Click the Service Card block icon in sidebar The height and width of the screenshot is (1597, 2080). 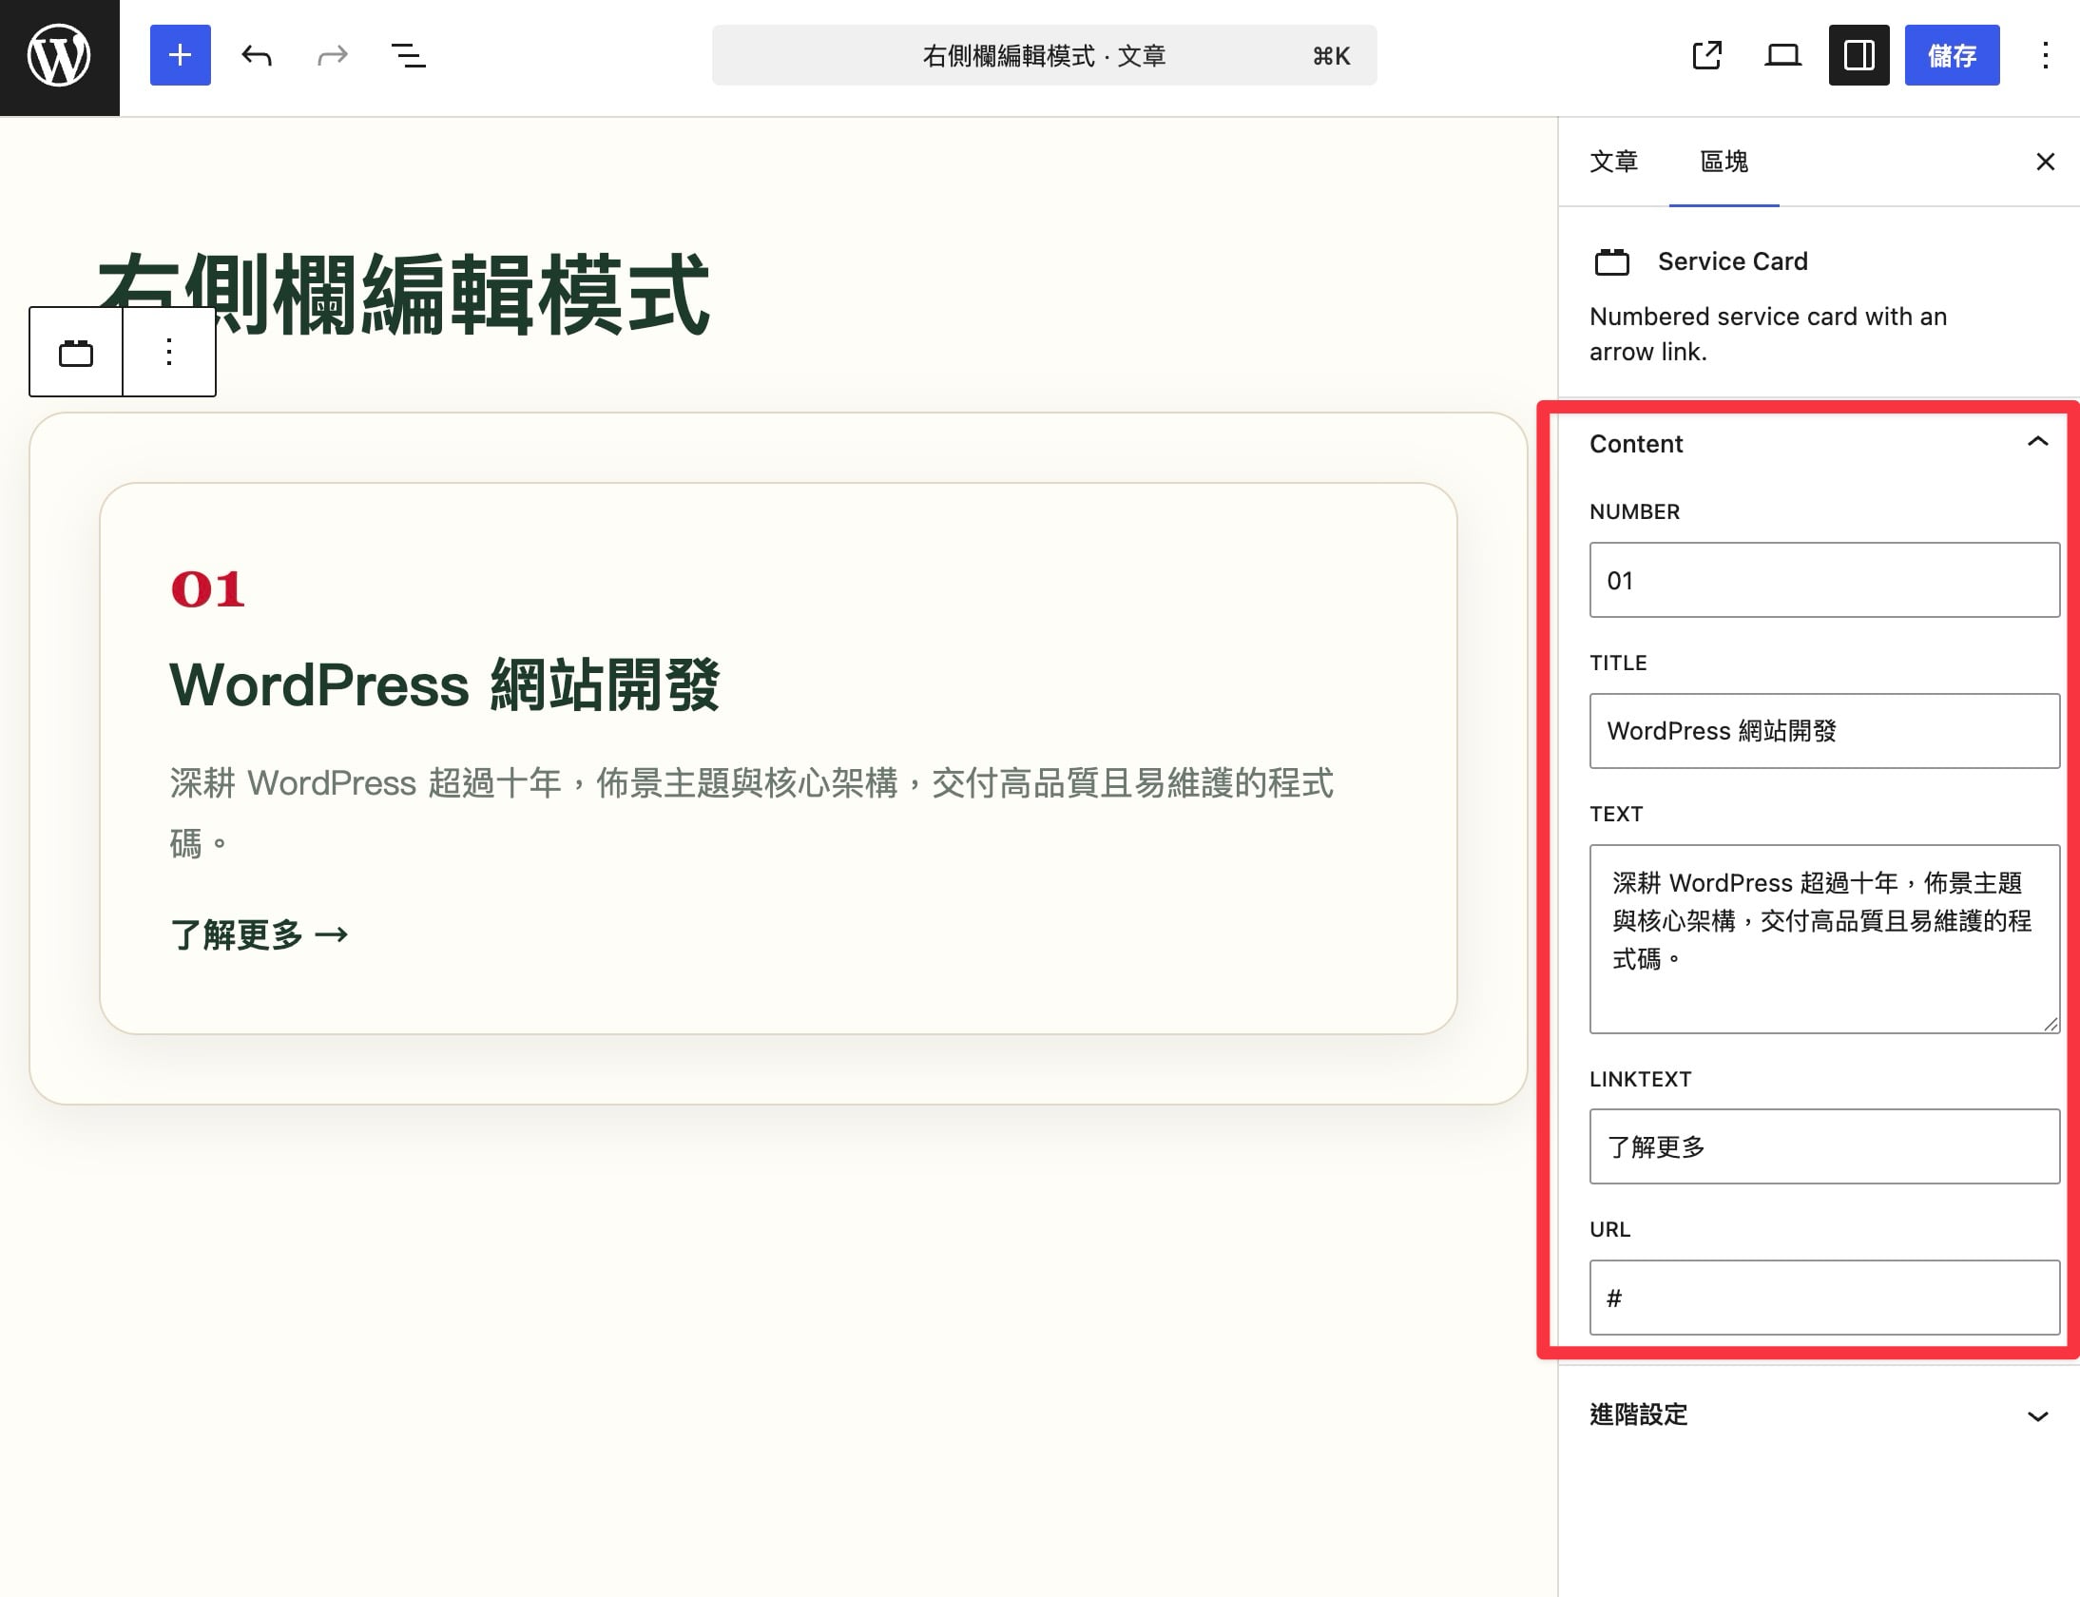[x=1612, y=261]
